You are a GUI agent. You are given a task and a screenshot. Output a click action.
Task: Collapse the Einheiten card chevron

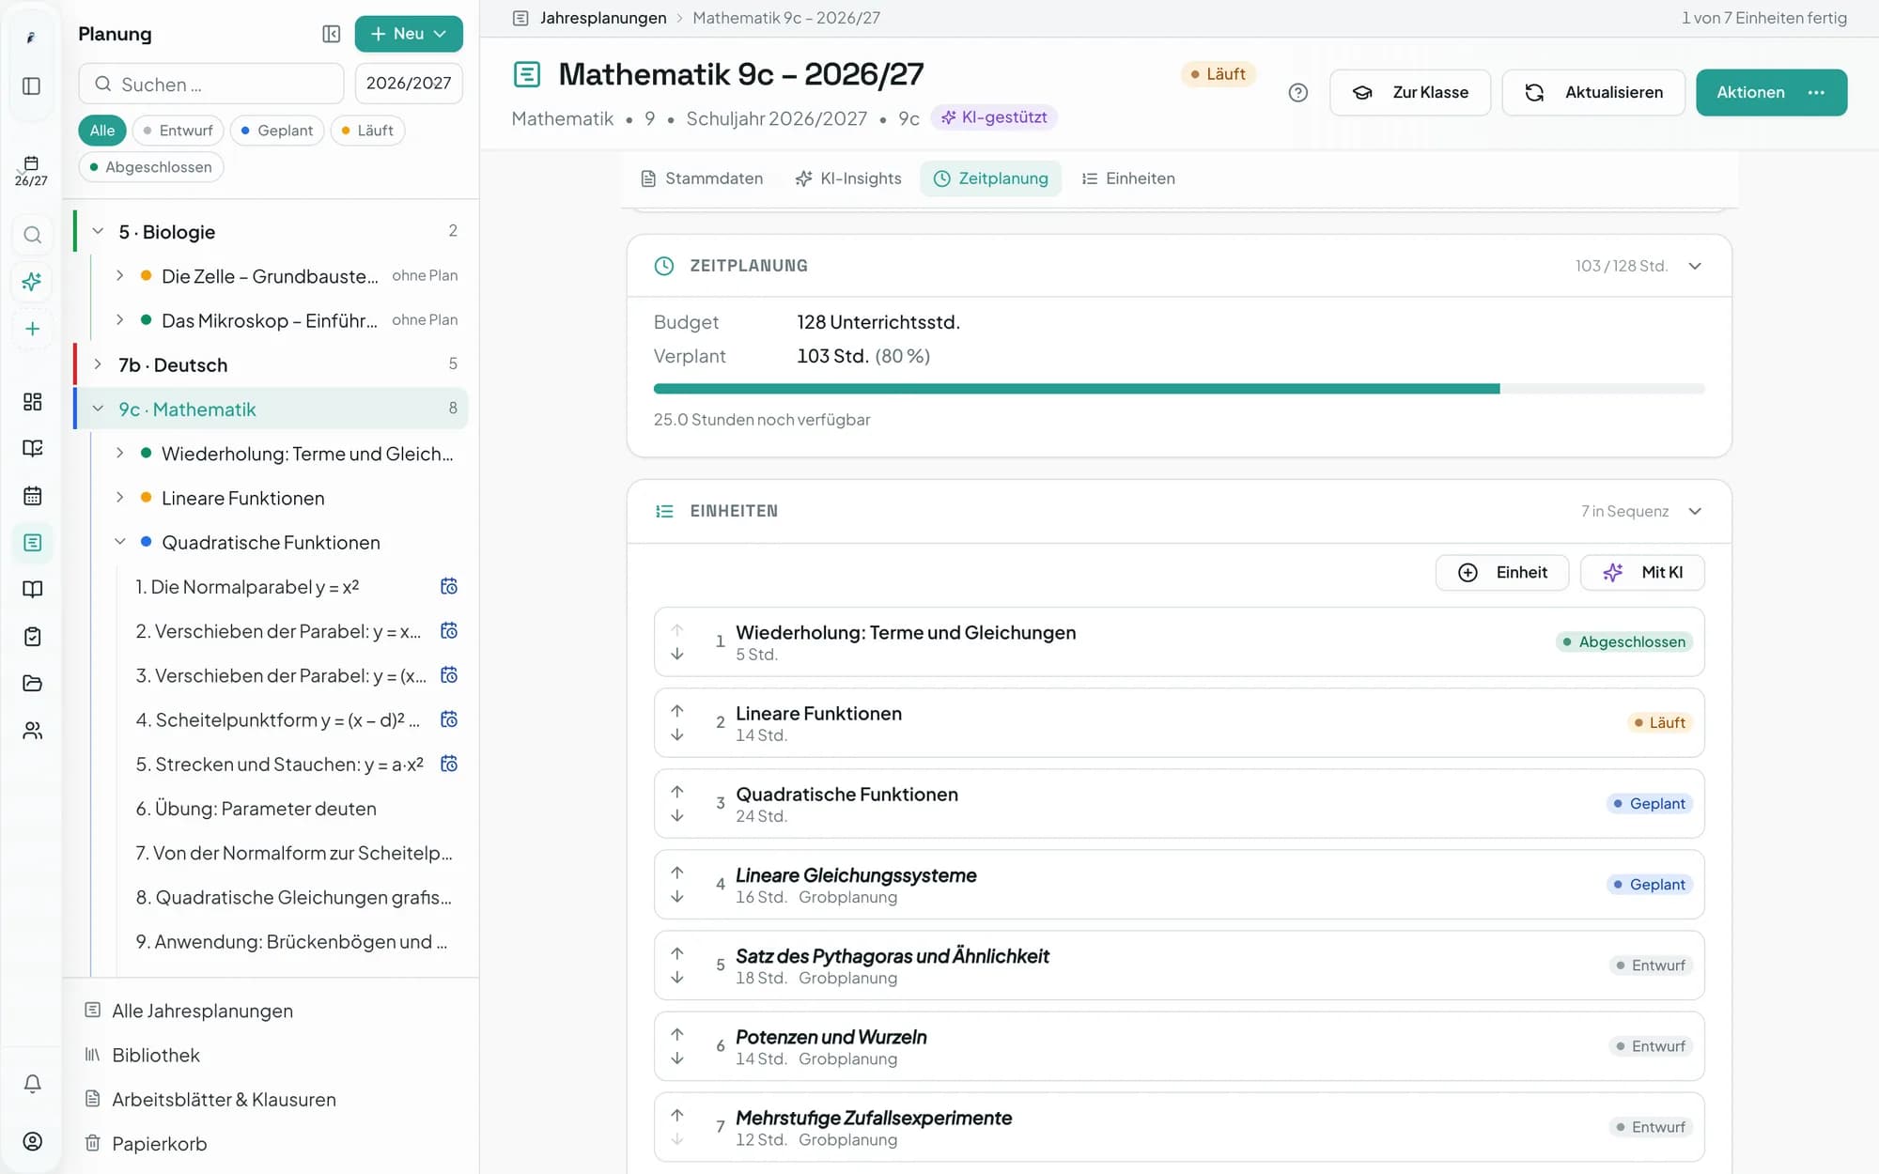[1695, 511]
